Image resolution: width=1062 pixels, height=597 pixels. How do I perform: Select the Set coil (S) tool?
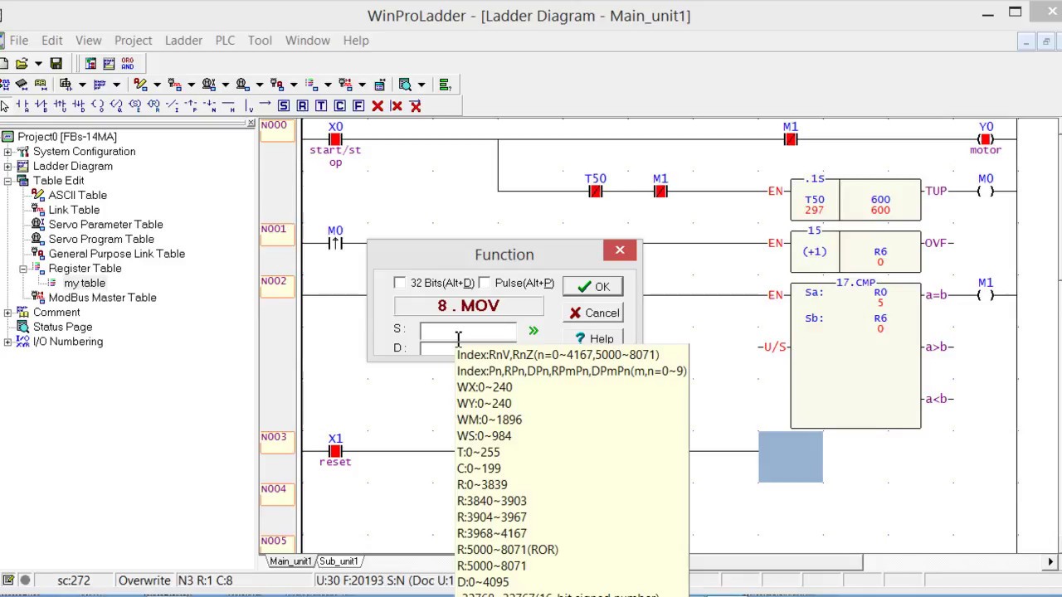click(x=135, y=105)
